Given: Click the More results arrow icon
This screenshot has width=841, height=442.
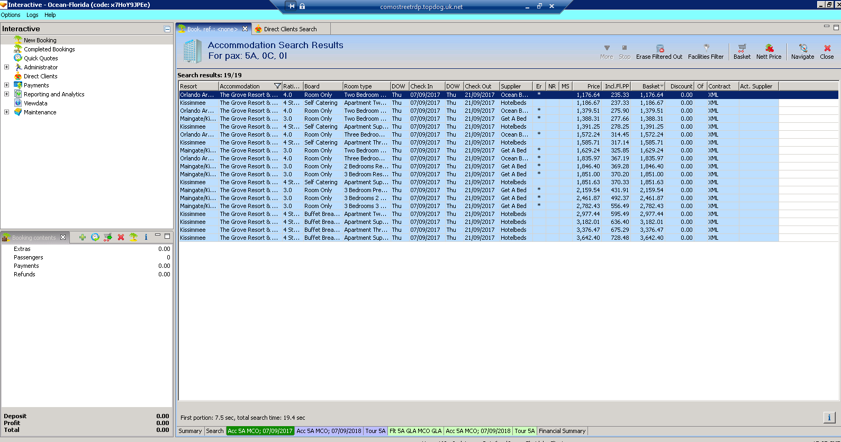Looking at the screenshot, I should pyautogui.click(x=607, y=48).
